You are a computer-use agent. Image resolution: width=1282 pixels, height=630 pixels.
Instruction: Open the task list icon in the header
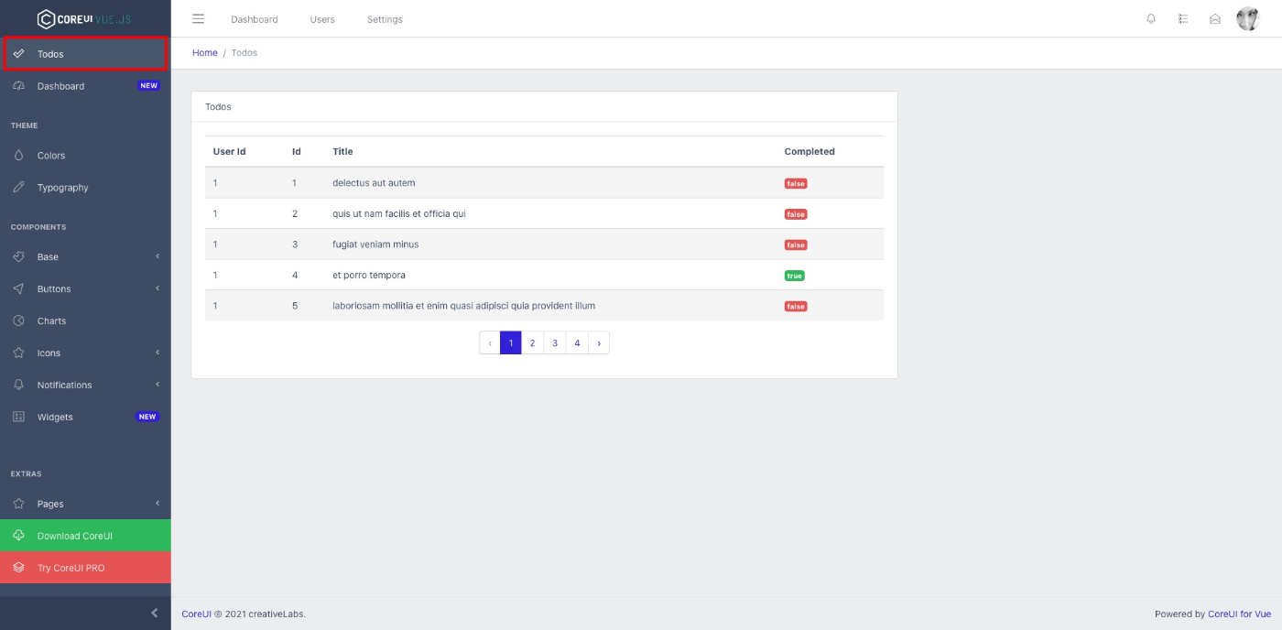point(1183,18)
